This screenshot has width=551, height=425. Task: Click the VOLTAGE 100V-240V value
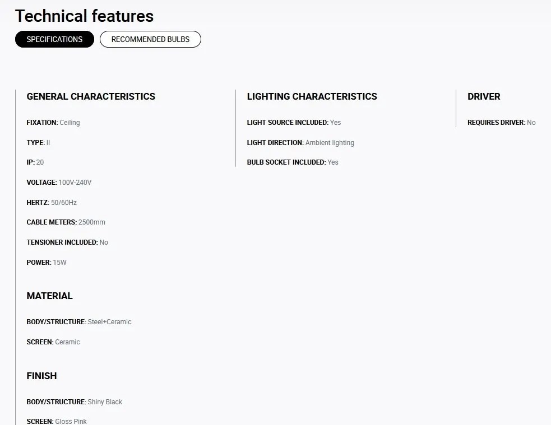tap(75, 183)
